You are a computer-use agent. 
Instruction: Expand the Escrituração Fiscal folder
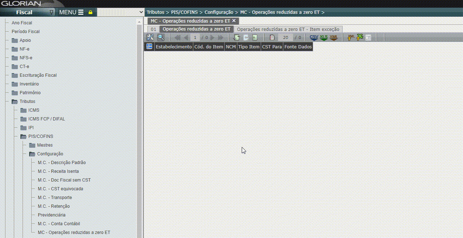point(15,75)
